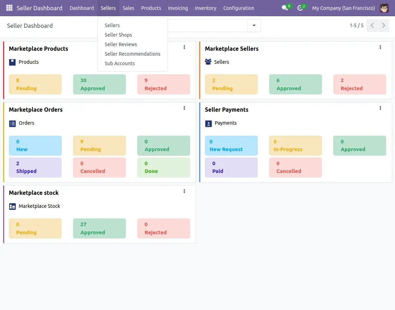Open the Invoicing menu
This screenshot has width=395, height=310.
(178, 8)
